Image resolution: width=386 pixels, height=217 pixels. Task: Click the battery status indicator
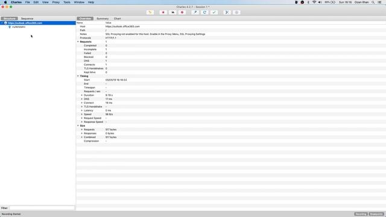coord(330,2)
